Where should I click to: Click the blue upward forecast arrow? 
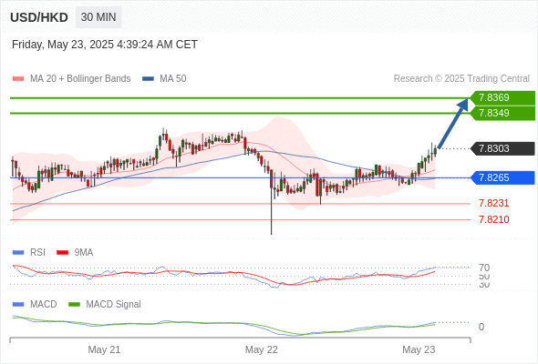[453, 123]
